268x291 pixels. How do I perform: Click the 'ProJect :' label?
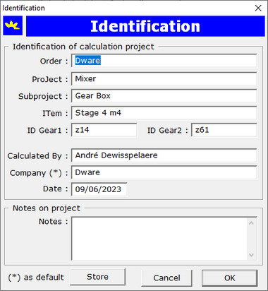(50, 79)
